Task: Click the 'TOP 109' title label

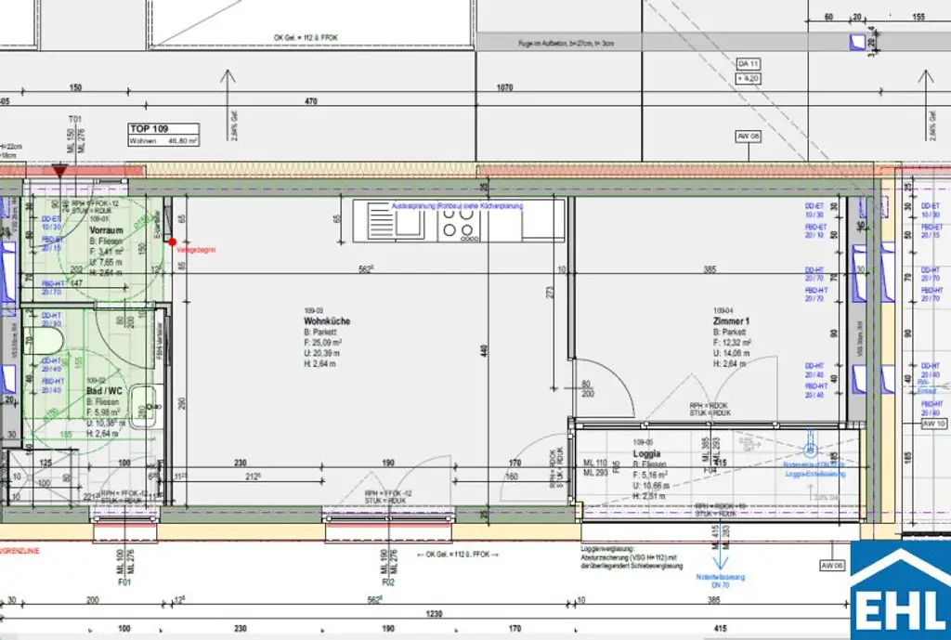Action: [x=149, y=128]
